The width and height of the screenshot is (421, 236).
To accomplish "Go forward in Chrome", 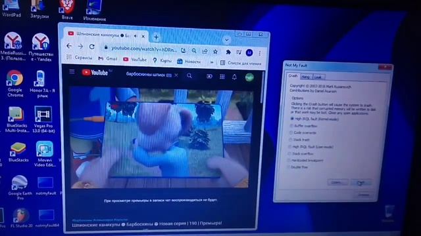I will [x=80, y=47].
